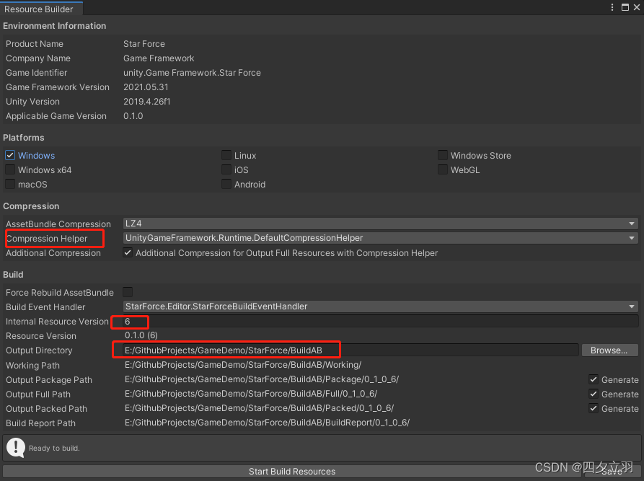
Task: Click the Build Report Path value
Action: point(267,423)
